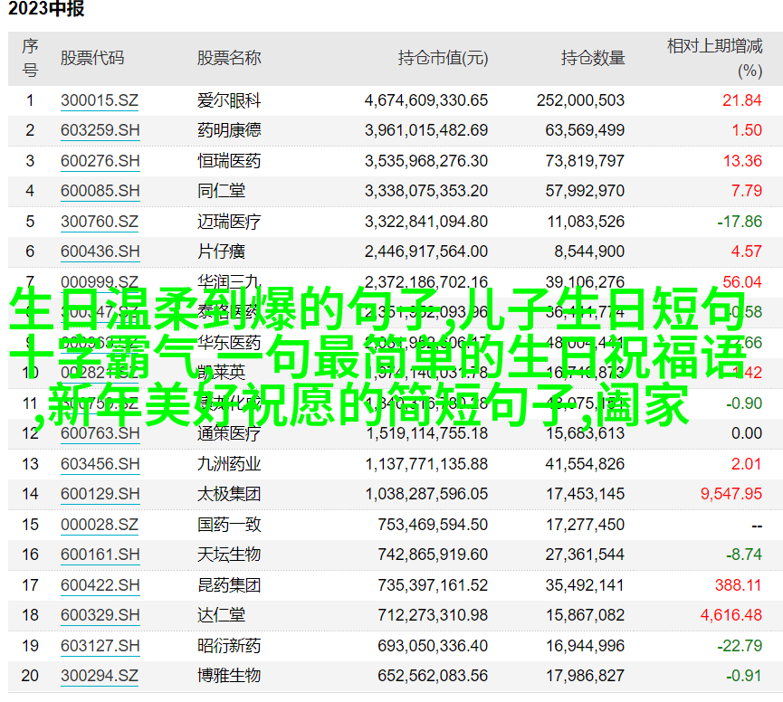The image size is (783, 702).
Task: Select market value 3,338,075,353.20
Action: tap(426, 191)
